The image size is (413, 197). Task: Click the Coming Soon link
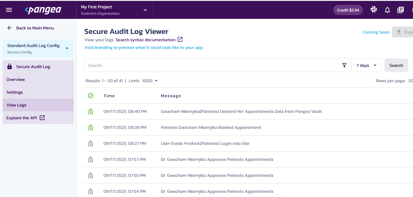(x=376, y=32)
